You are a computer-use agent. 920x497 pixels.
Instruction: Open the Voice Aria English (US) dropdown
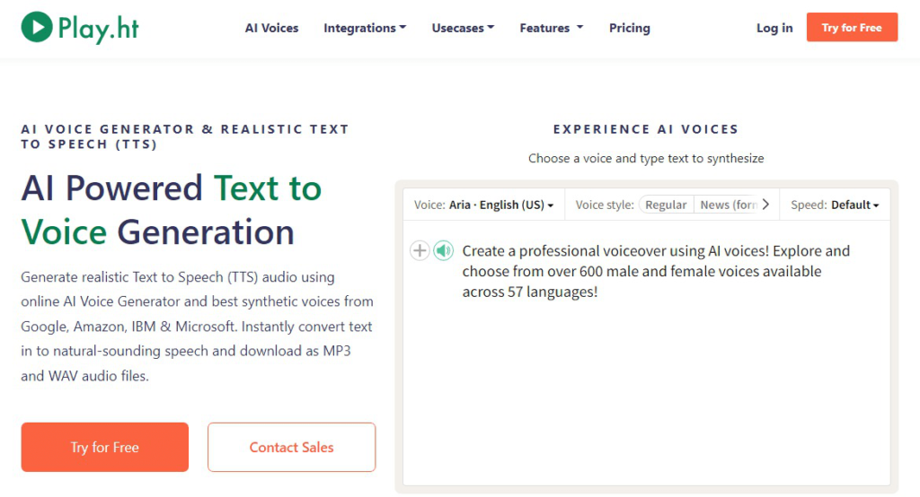pyautogui.click(x=483, y=205)
